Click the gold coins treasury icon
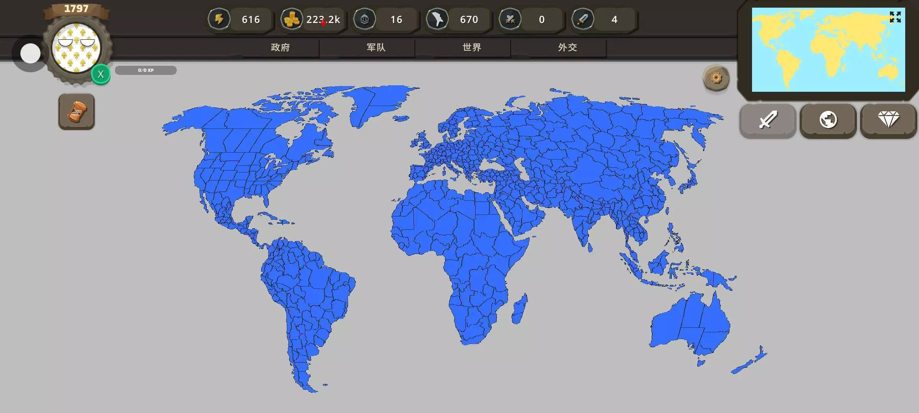Image resolution: width=919 pixels, height=413 pixels. pyautogui.click(x=292, y=19)
